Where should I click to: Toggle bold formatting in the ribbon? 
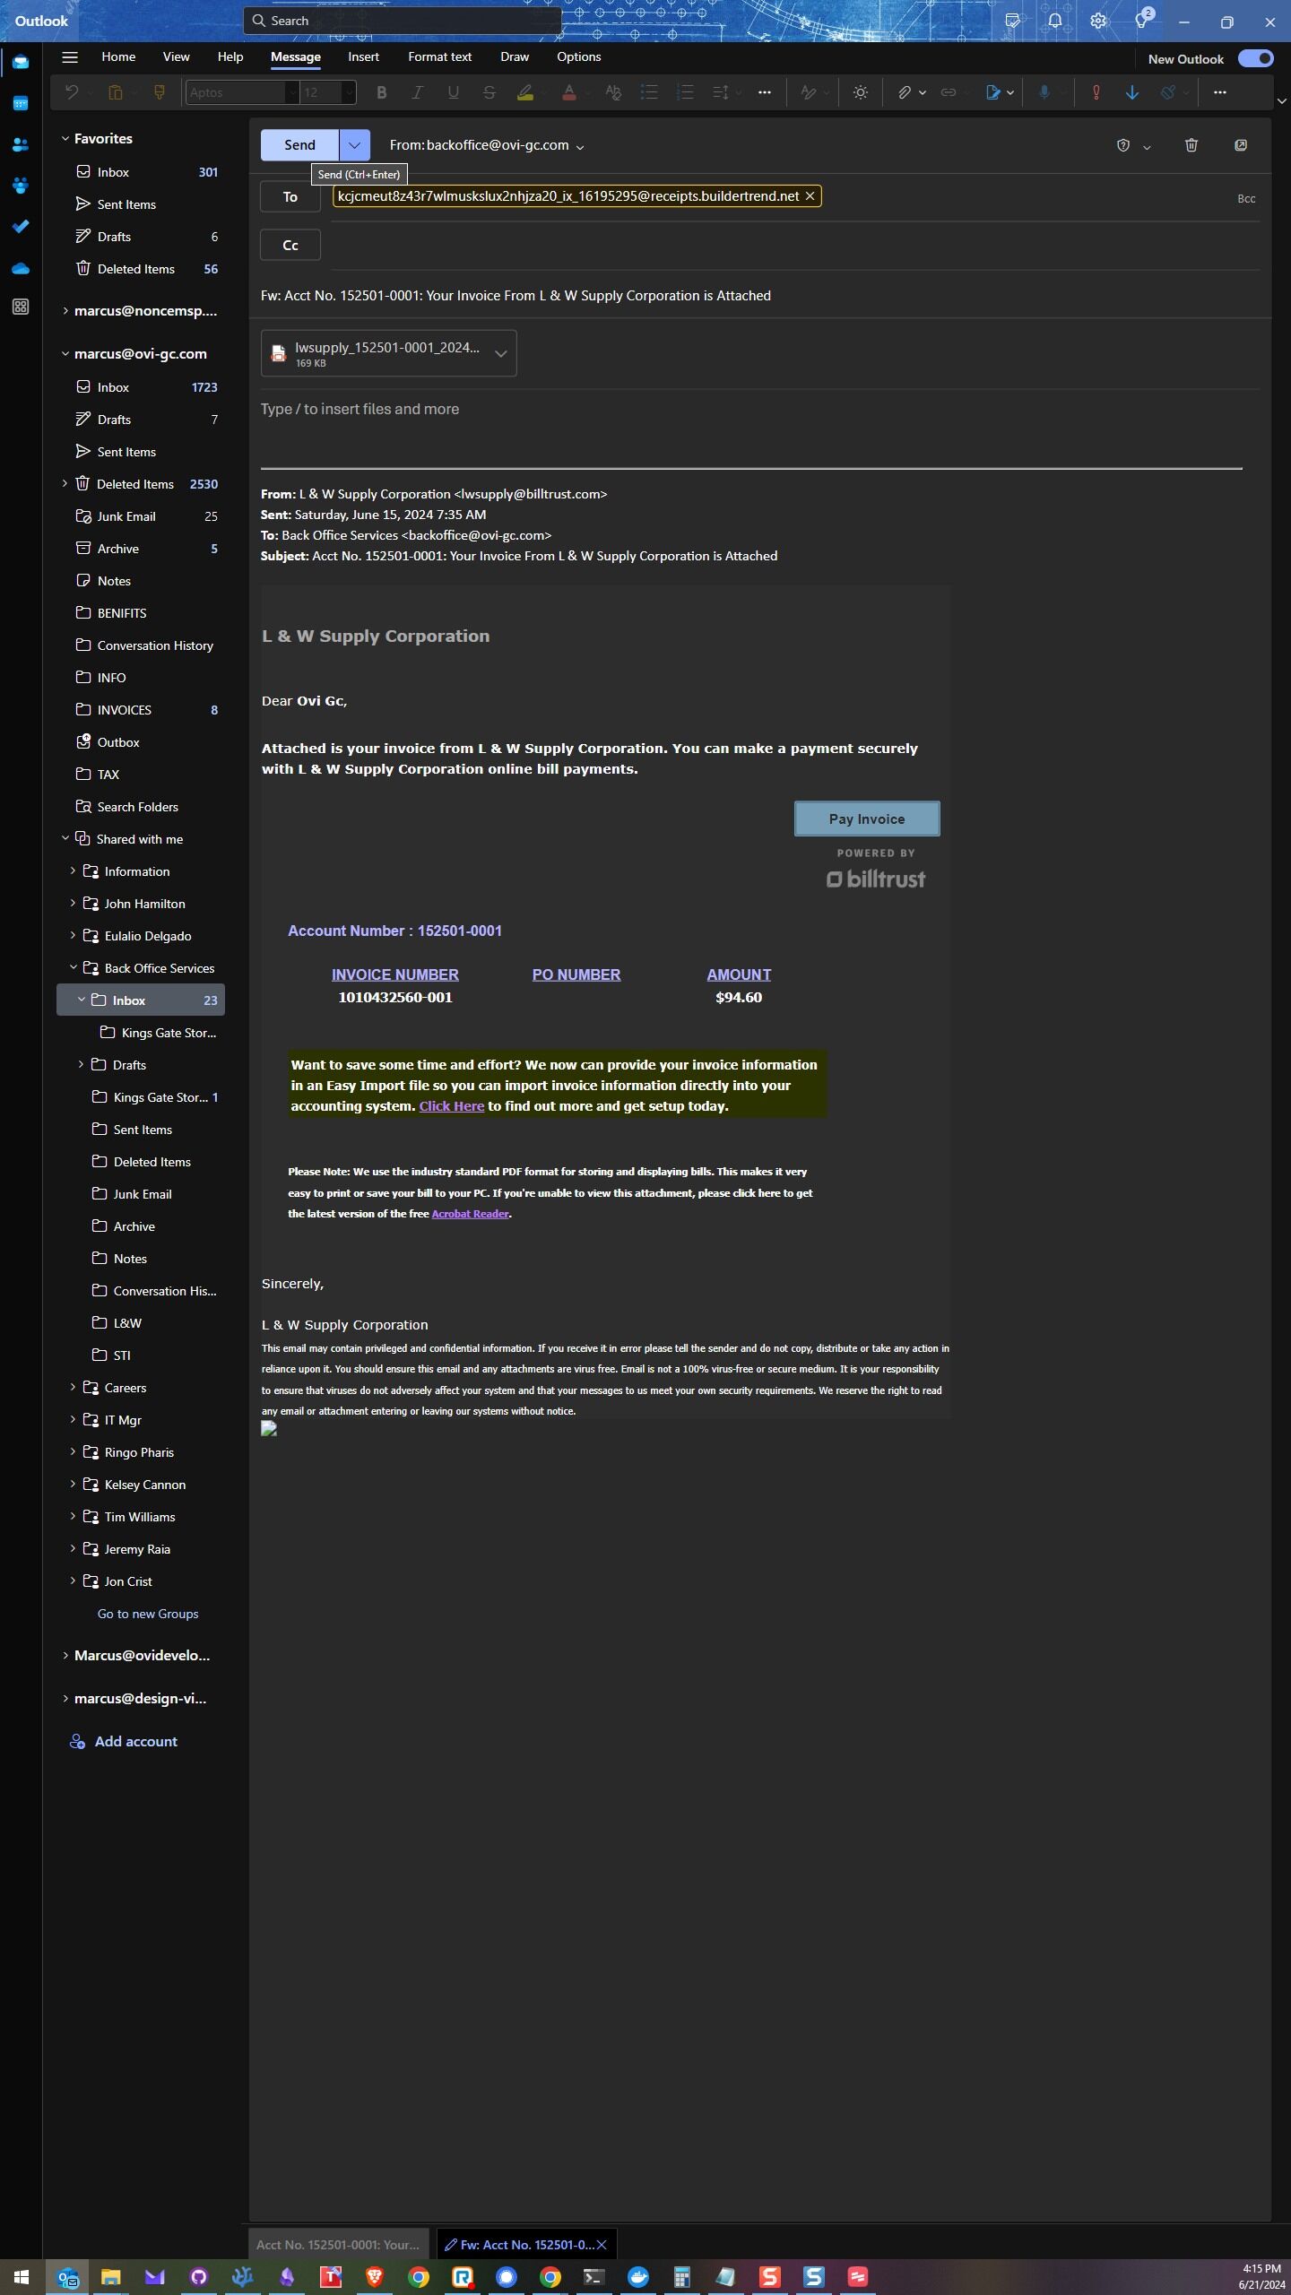pyautogui.click(x=382, y=92)
